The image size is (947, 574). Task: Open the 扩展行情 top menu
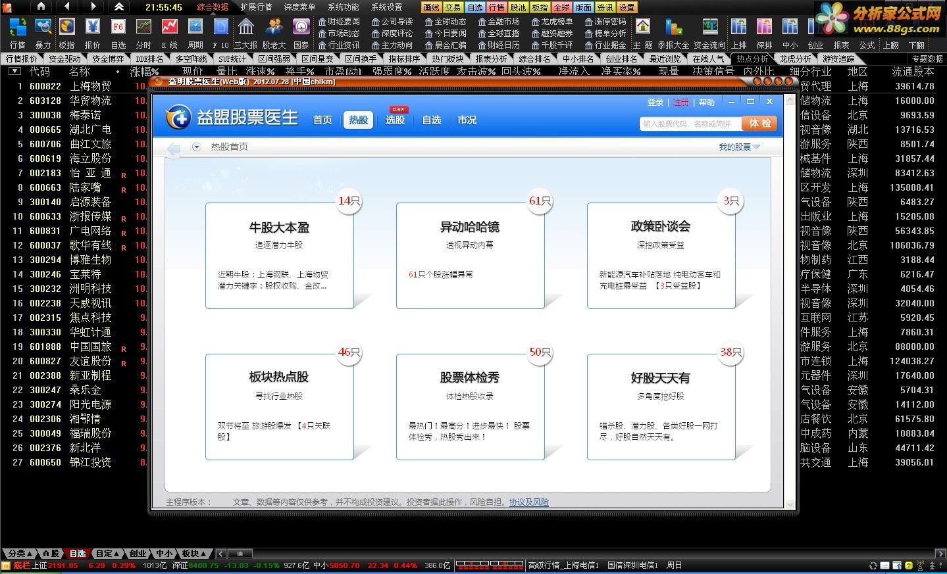pos(256,7)
